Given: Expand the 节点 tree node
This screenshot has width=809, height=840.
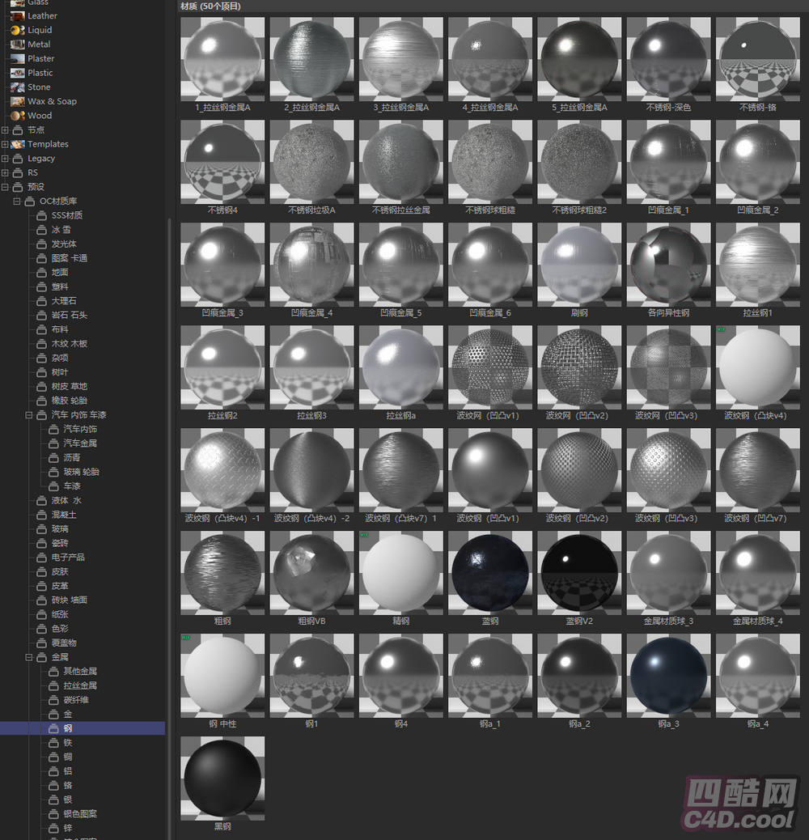Looking at the screenshot, I should (5, 129).
